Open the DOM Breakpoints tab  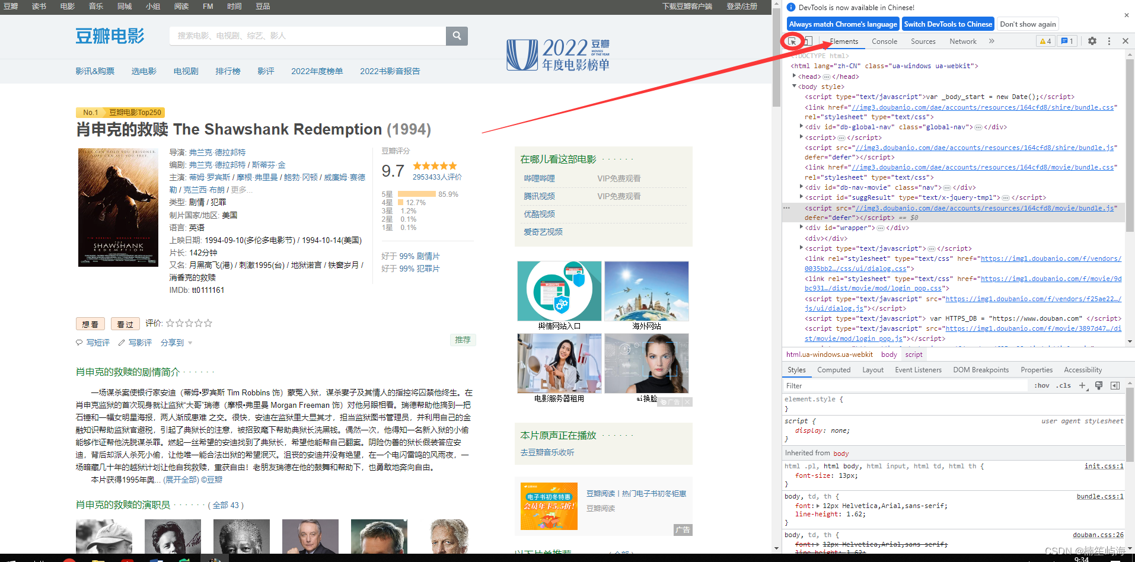point(981,370)
